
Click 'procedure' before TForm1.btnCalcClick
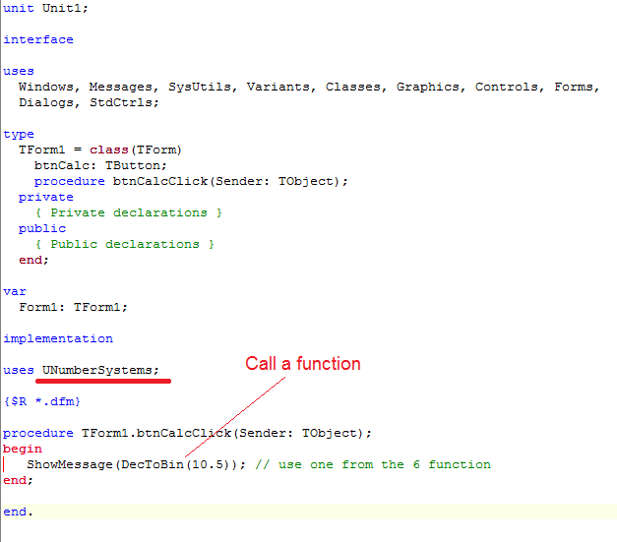tap(38, 433)
